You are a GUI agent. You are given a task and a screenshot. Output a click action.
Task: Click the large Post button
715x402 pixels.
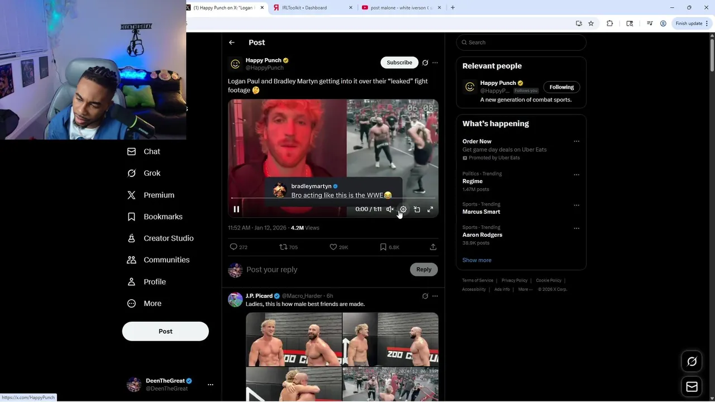165,331
